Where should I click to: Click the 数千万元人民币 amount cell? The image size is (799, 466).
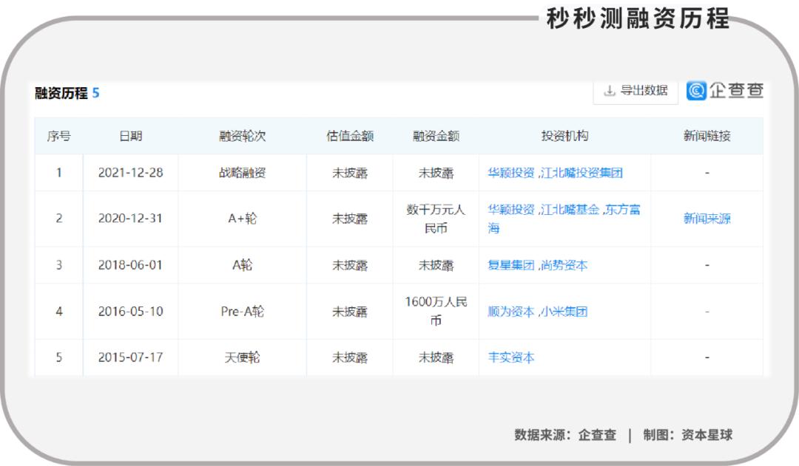pyautogui.click(x=436, y=219)
